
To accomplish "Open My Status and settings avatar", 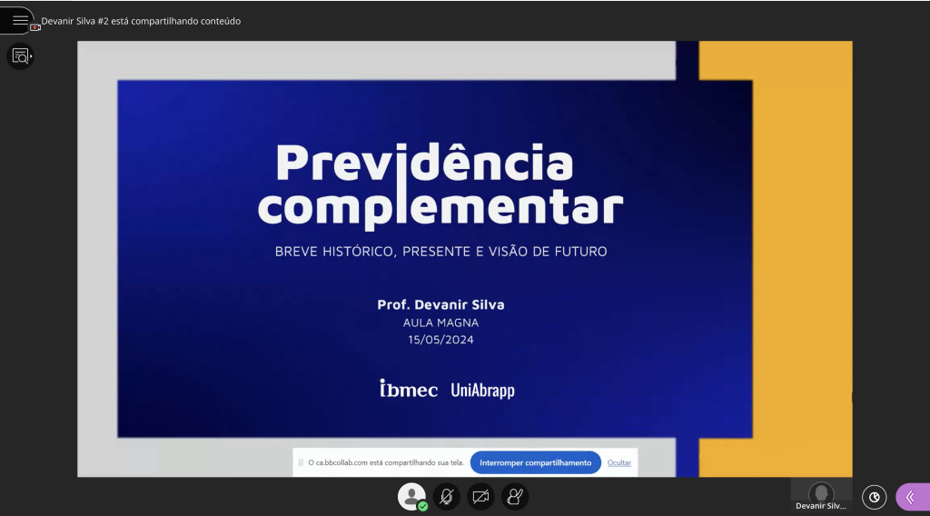I will pyautogui.click(x=411, y=496).
